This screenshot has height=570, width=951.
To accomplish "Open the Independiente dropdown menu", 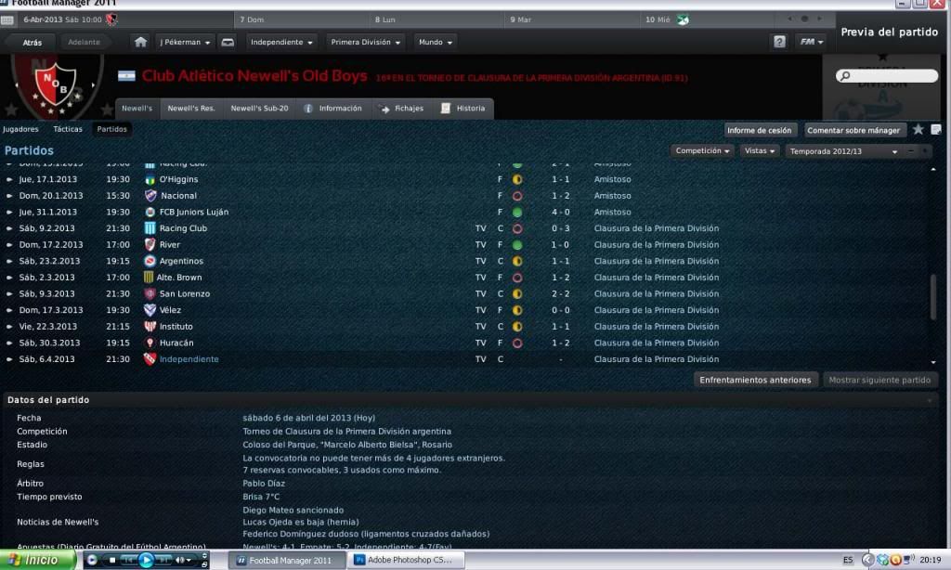I will pos(282,43).
